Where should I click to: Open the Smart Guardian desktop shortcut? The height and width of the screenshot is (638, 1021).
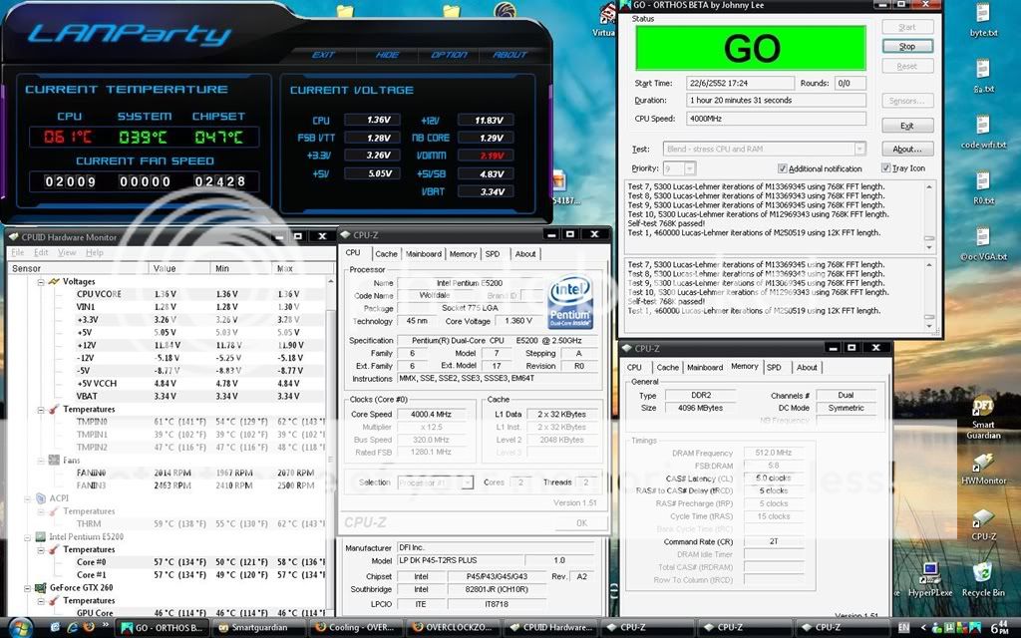[983, 413]
